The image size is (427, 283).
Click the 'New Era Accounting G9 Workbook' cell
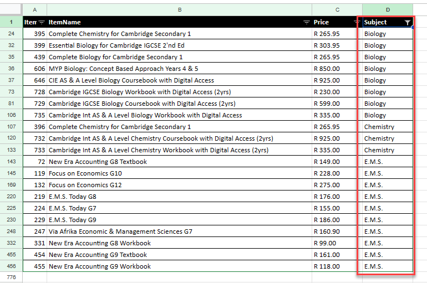tap(100, 266)
